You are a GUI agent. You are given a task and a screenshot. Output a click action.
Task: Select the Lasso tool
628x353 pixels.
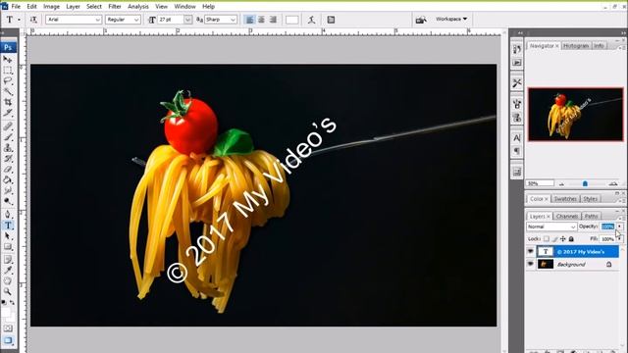[8, 80]
